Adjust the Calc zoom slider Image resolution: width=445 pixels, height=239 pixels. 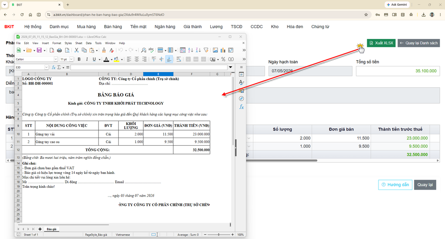219,235
